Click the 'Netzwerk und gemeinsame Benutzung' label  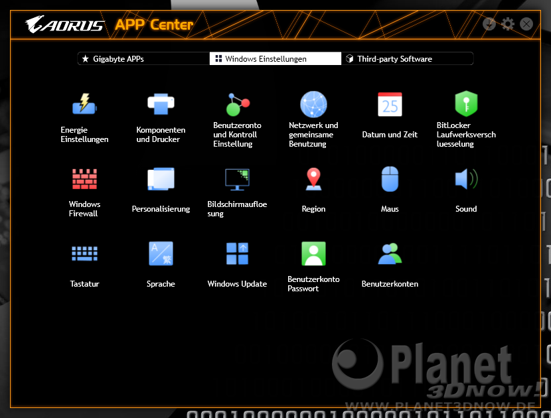[313, 135]
